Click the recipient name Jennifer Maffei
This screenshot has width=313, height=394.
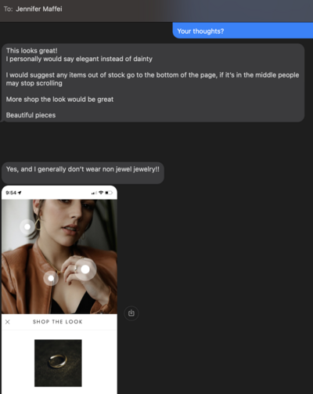pos(39,9)
